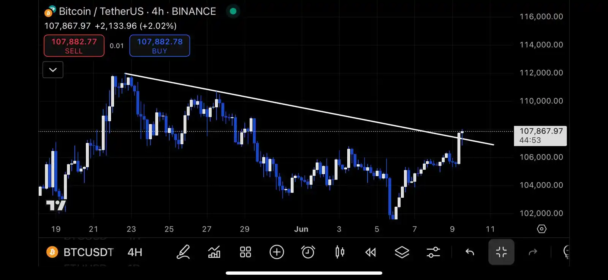Image resolution: width=608 pixels, height=280 pixels.
Task: Click the 19 date axis label
Action: click(56, 229)
